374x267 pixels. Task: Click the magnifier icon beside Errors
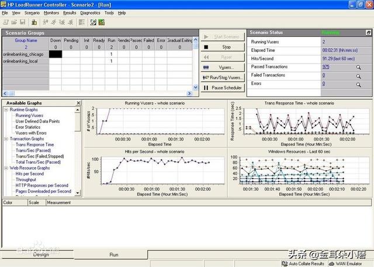click(x=359, y=84)
